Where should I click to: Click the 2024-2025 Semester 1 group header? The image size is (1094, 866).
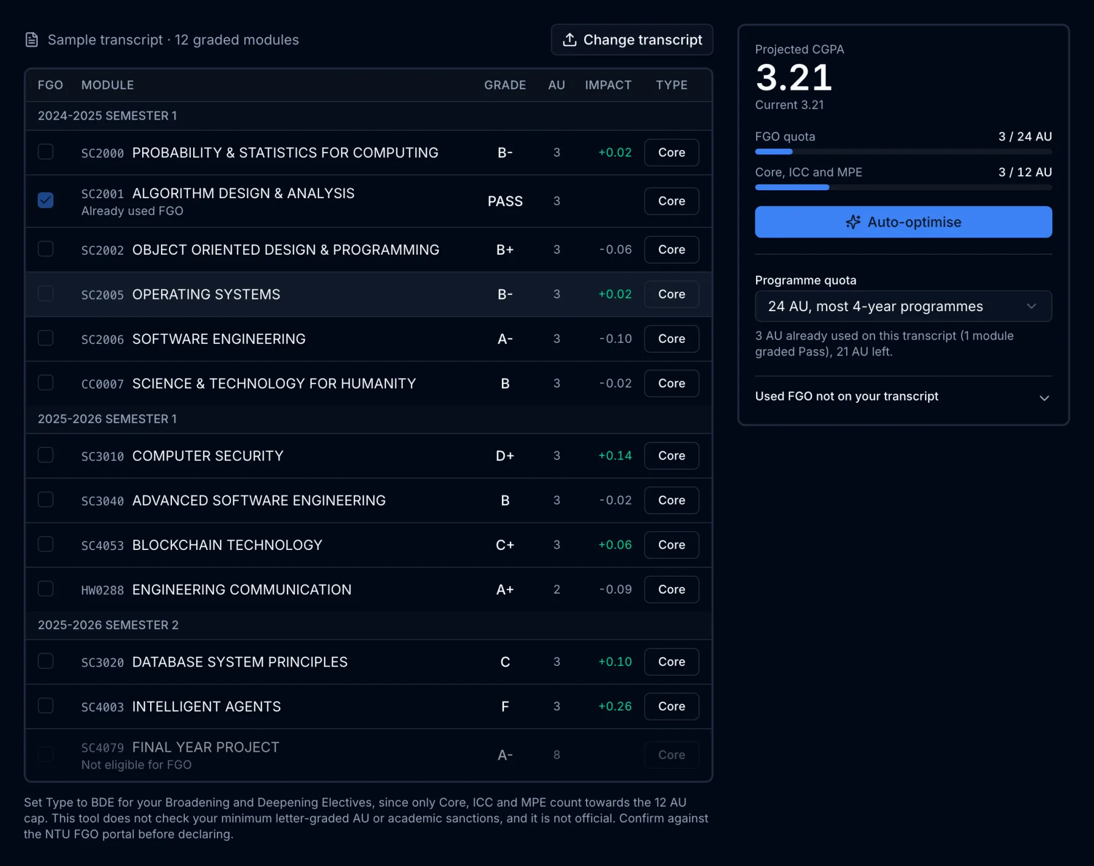click(368, 116)
